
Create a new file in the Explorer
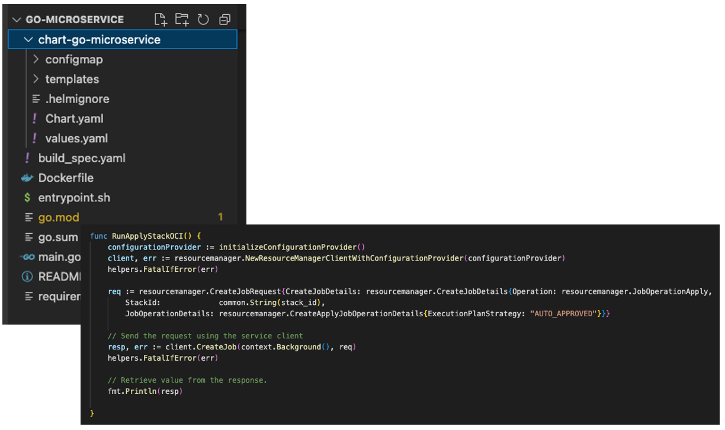pos(161,19)
